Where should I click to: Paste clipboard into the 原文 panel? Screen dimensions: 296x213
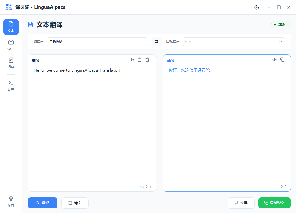[139, 60]
